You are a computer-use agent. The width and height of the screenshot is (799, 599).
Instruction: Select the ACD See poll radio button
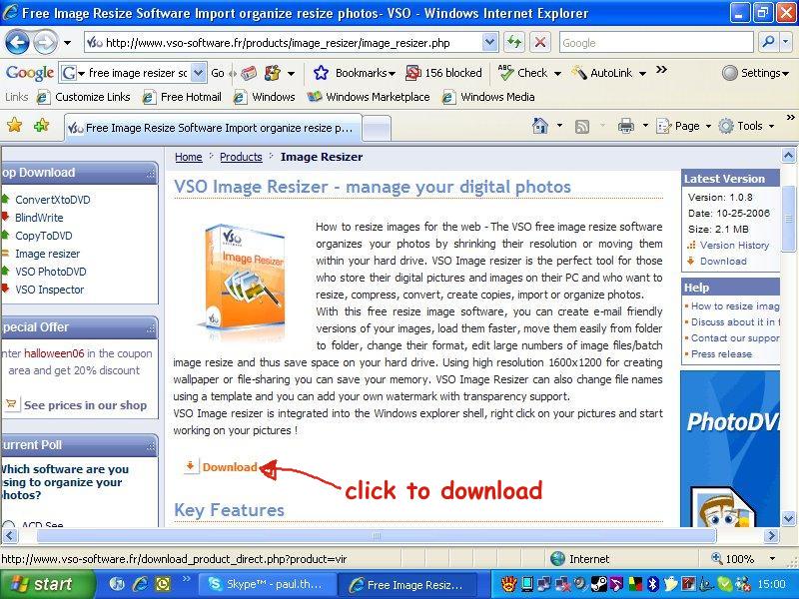[x=8, y=525]
